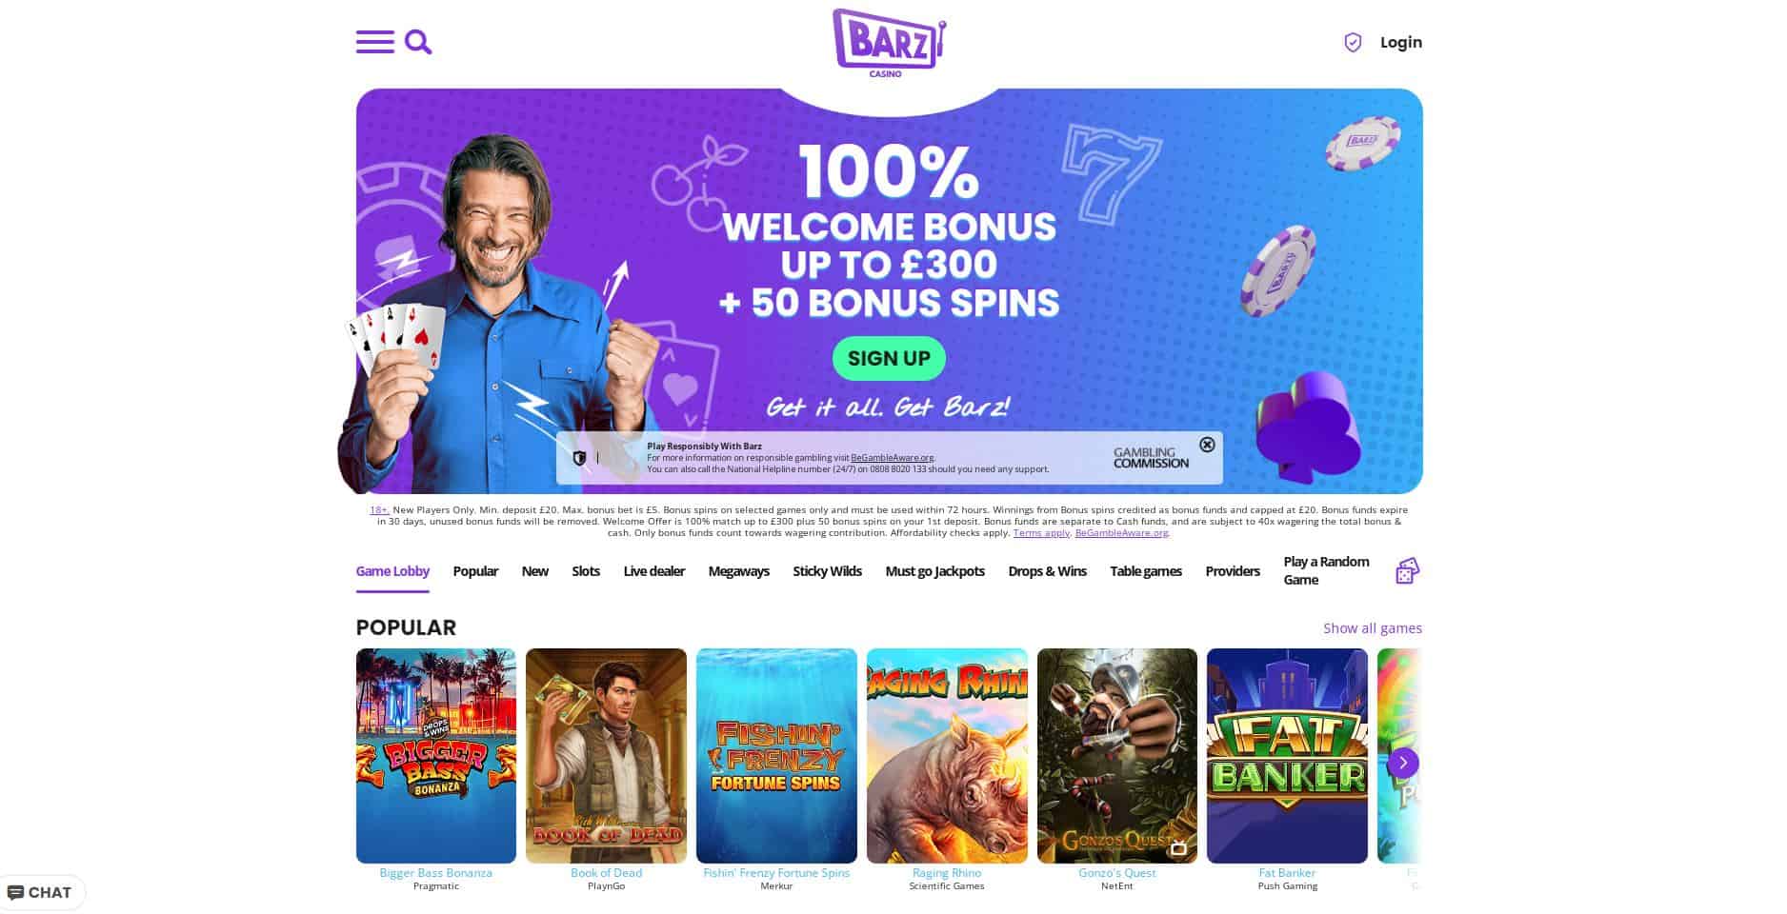Go to the Providers tab
The height and width of the screenshot is (914, 1787).
pos(1233,571)
